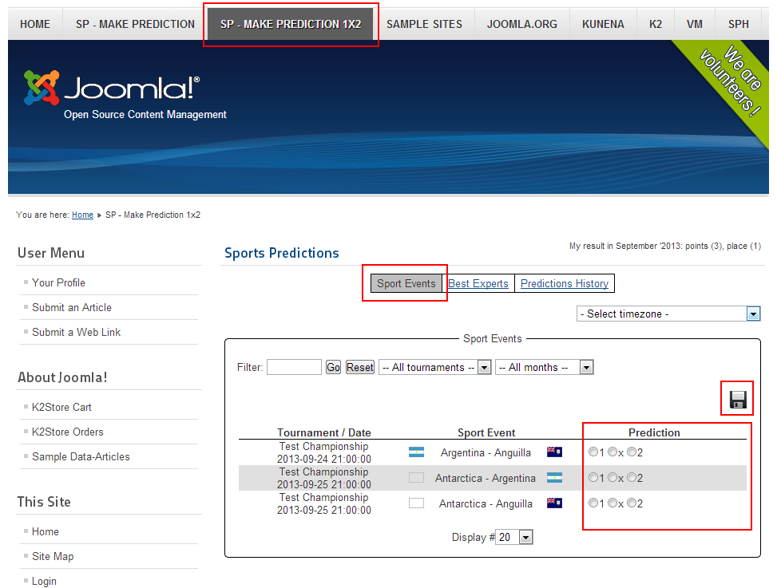Open Kunena menu item

[603, 24]
